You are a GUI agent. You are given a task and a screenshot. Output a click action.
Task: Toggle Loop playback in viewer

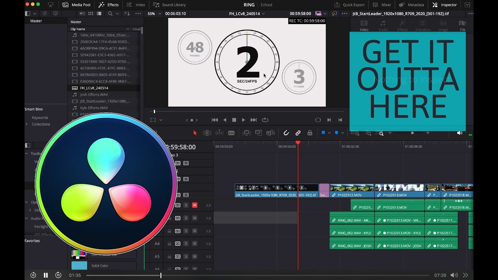(x=265, y=120)
